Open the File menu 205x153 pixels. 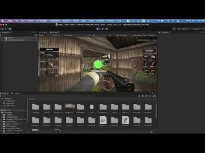coord(16,21)
